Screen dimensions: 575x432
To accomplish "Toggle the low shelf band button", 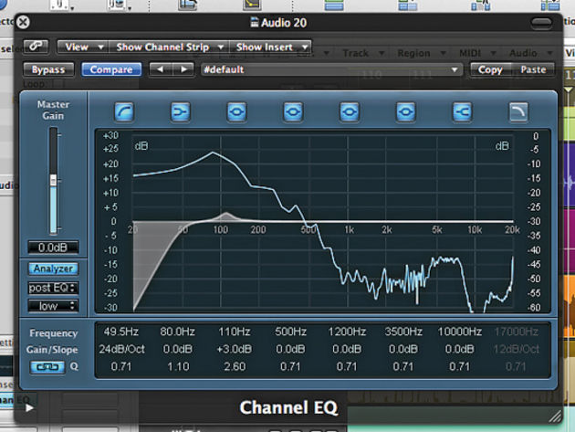I will point(181,111).
